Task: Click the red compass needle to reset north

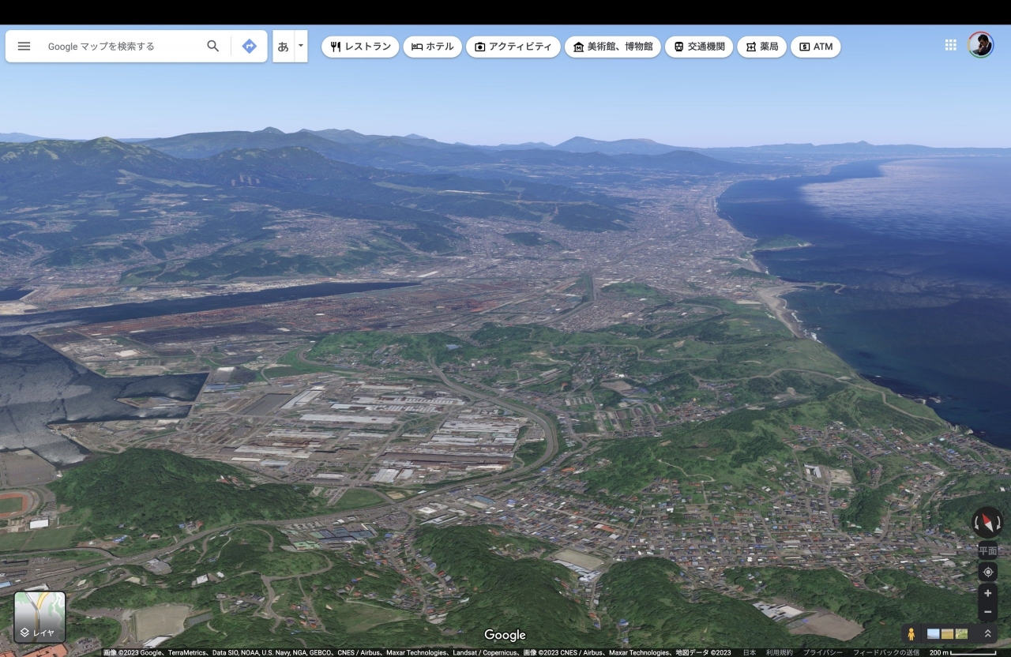Action: 987,522
